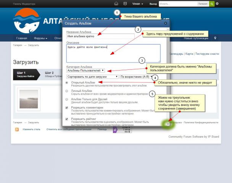Screen dimensions: 232x183
Task: Click the map pin icon in navbar
Action: pyautogui.click(x=215, y=38)
